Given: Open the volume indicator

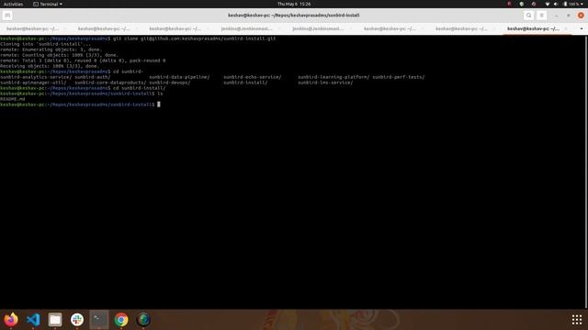Looking at the screenshot, I should pyautogui.click(x=556, y=4).
